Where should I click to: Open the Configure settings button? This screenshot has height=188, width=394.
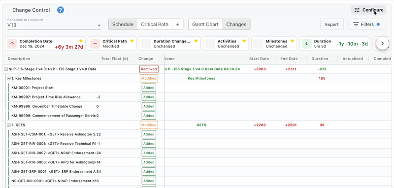(x=368, y=10)
